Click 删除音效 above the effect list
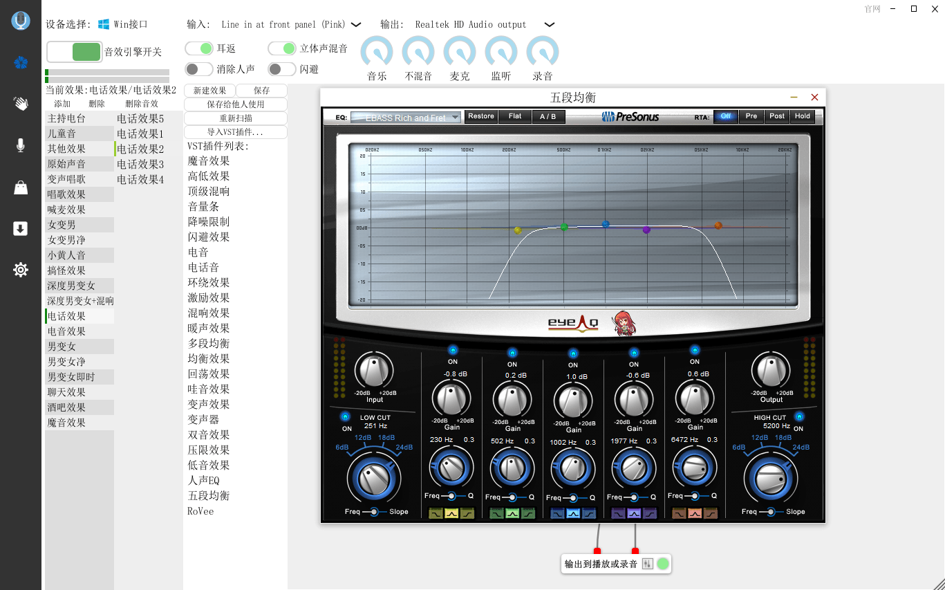Image resolution: width=945 pixels, height=590 pixels. [142, 104]
